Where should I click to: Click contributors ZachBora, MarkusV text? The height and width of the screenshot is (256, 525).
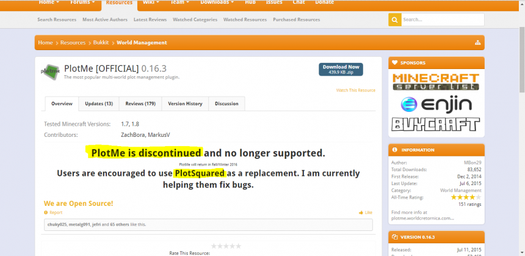tap(145, 134)
